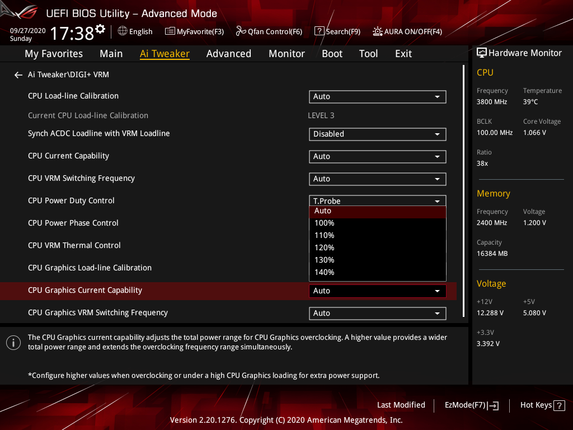Click the Hot Keys question mark icon
573x430 pixels.
[x=558, y=405]
